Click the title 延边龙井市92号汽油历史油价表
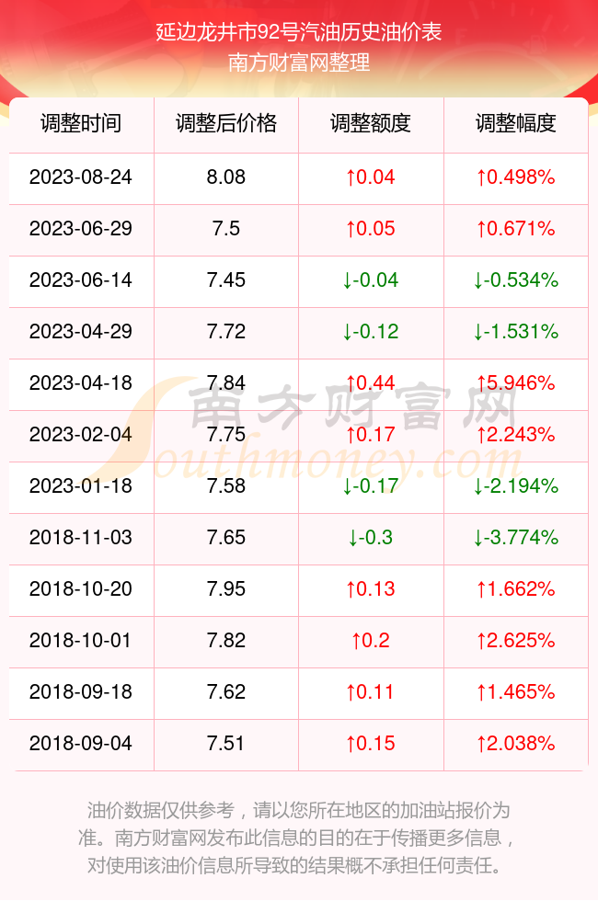Image resolution: width=598 pixels, height=901 pixels. point(298,32)
